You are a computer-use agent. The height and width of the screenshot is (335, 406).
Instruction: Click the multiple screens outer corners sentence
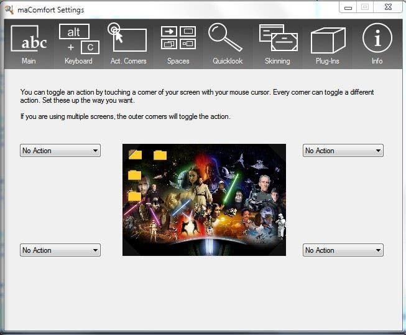click(126, 116)
